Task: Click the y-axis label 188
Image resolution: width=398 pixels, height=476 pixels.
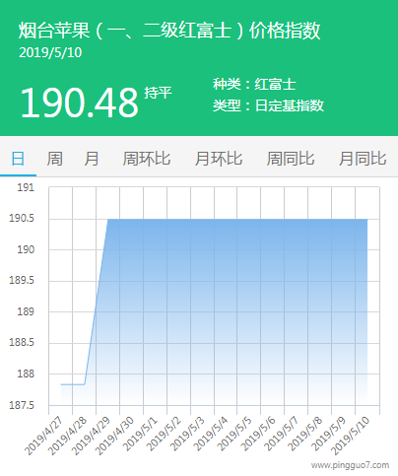Action: point(26,374)
